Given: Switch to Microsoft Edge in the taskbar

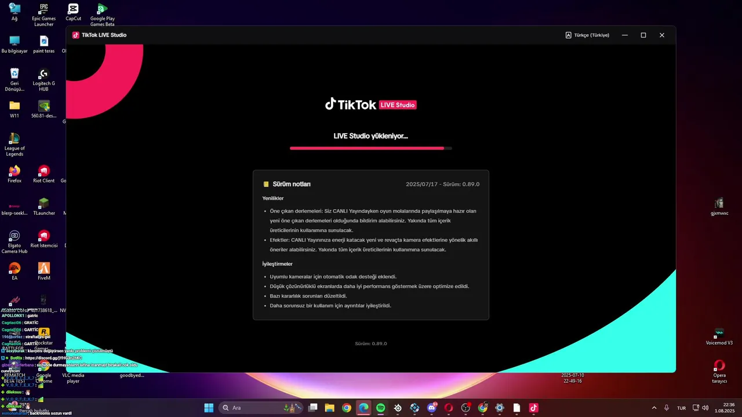Looking at the screenshot, I should click(x=363, y=408).
